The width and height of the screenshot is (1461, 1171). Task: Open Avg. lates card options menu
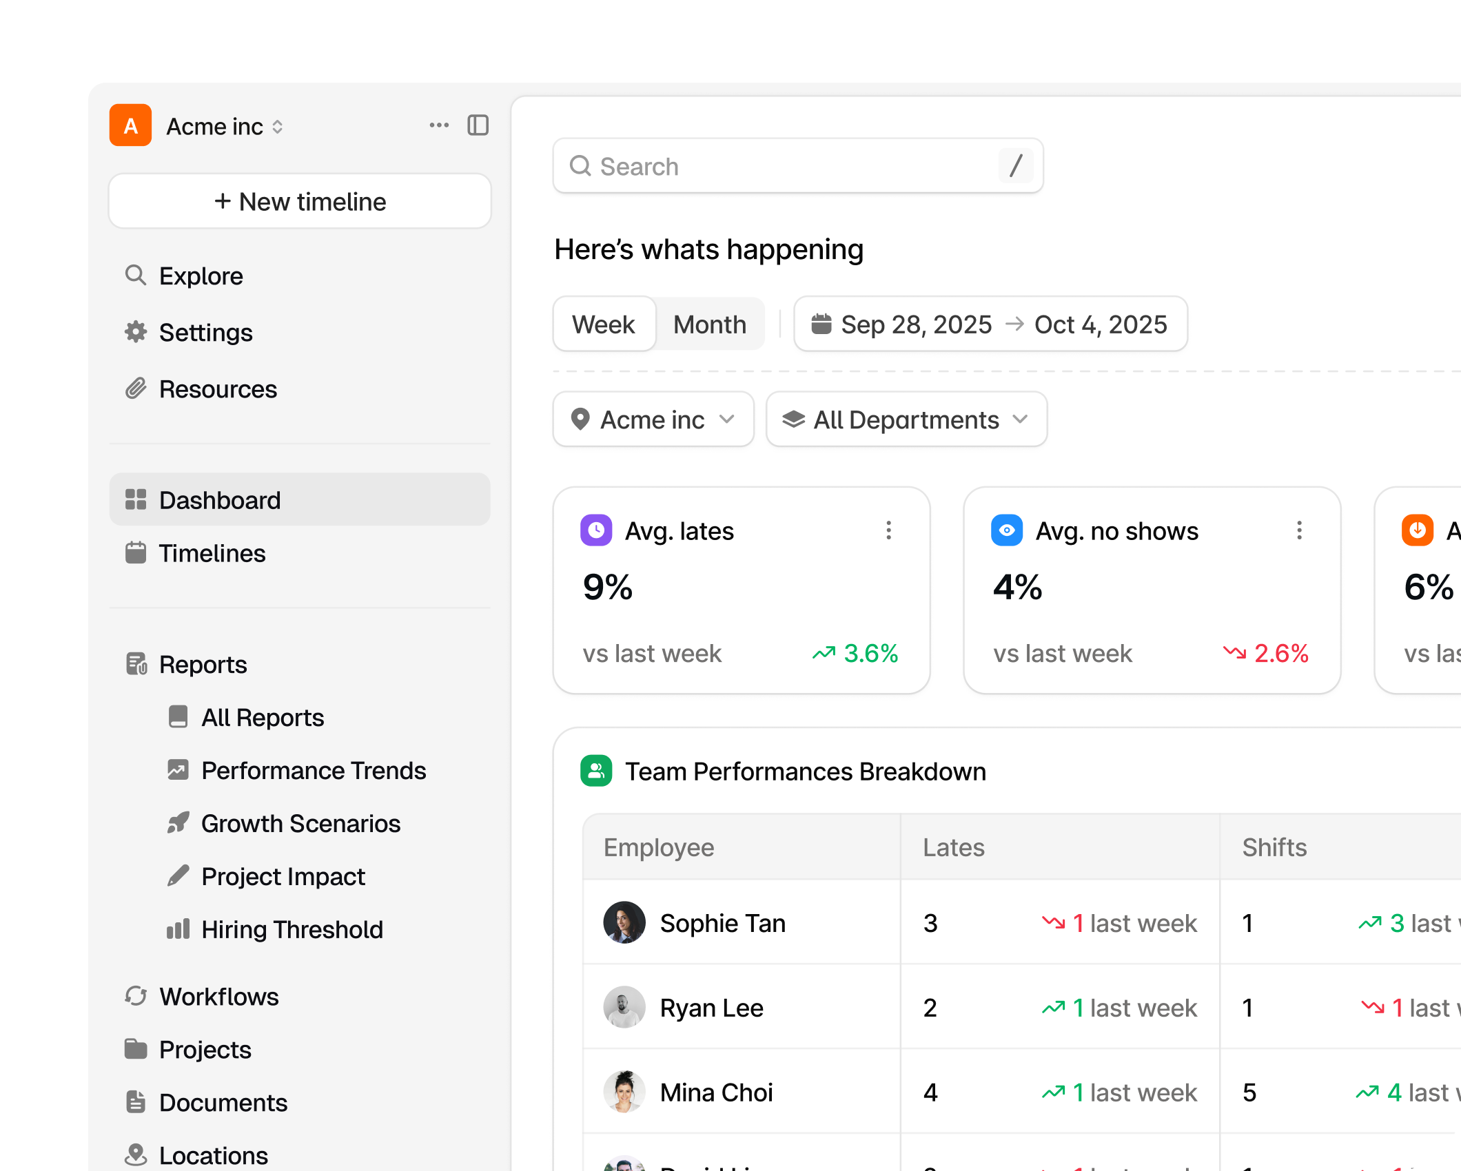coord(888,530)
